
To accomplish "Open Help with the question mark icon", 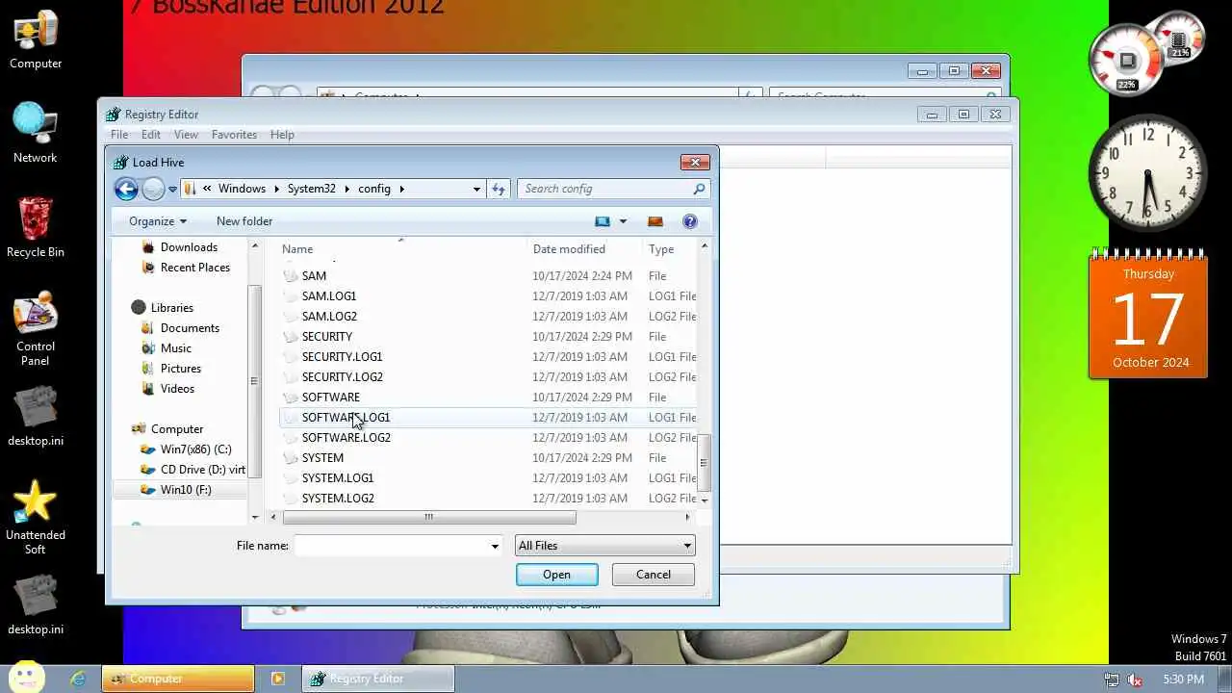I will 689,221.
